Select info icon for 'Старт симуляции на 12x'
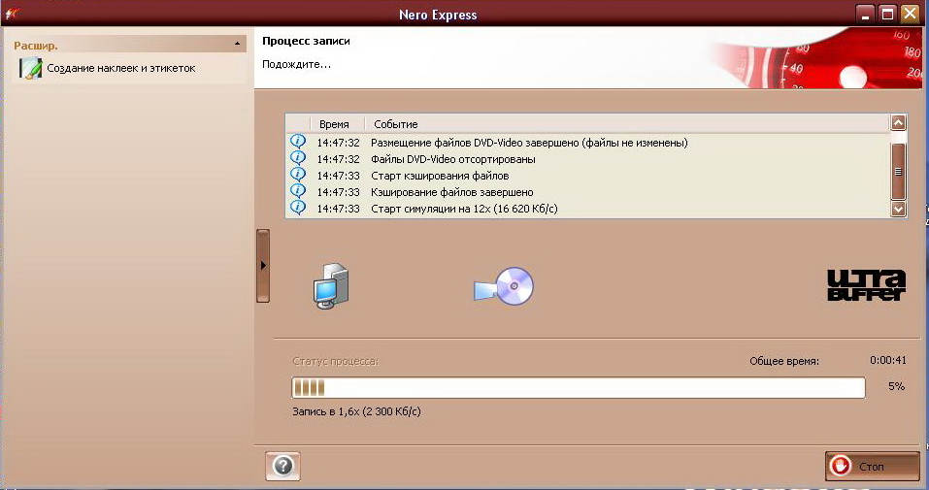 tap(298, 208)
